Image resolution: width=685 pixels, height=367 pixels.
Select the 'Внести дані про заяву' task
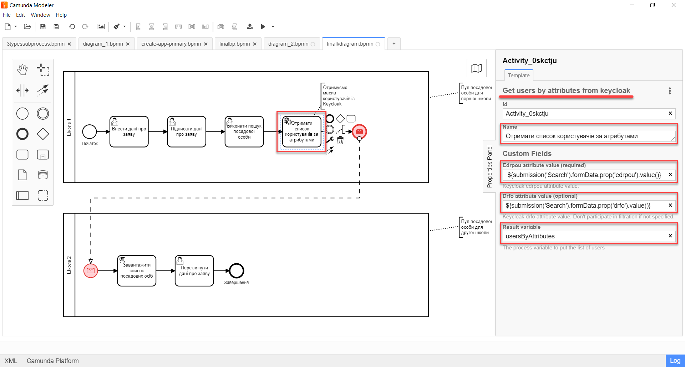(x=129, y=131)
